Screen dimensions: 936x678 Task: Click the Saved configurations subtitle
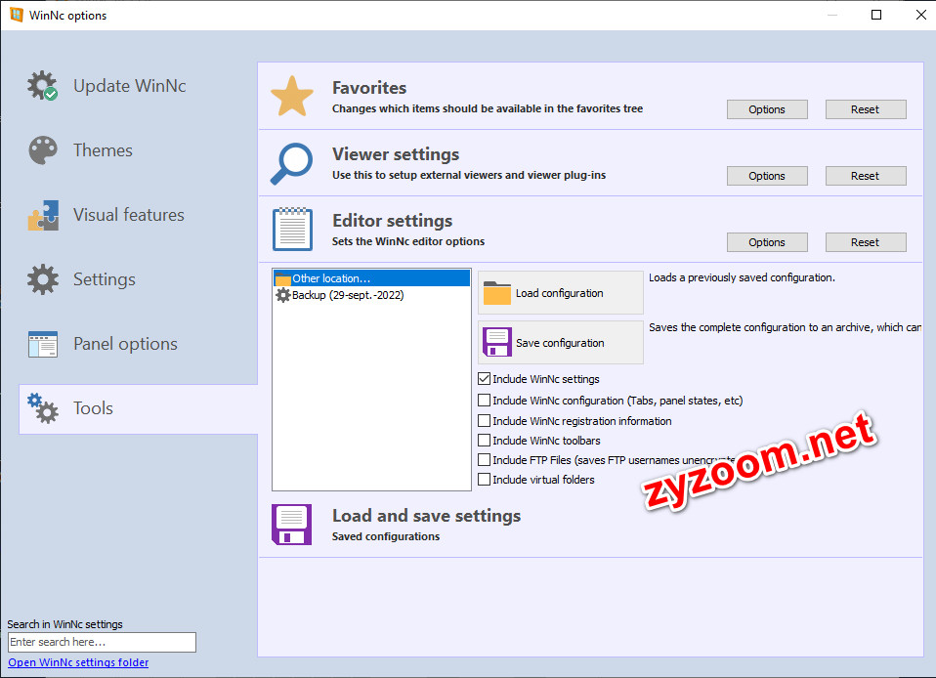click(386, 536)
